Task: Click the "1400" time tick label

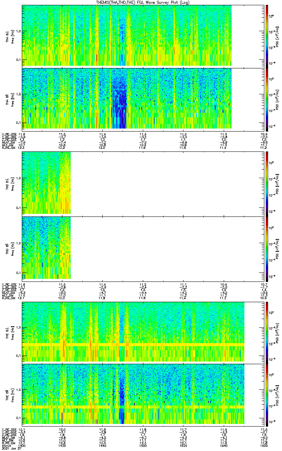Action: click(22, 445)
